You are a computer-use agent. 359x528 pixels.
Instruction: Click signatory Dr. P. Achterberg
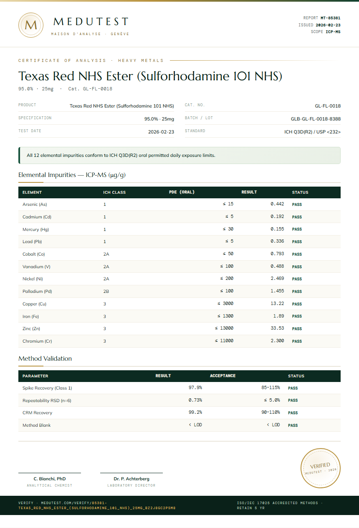[x=131, y=479]
